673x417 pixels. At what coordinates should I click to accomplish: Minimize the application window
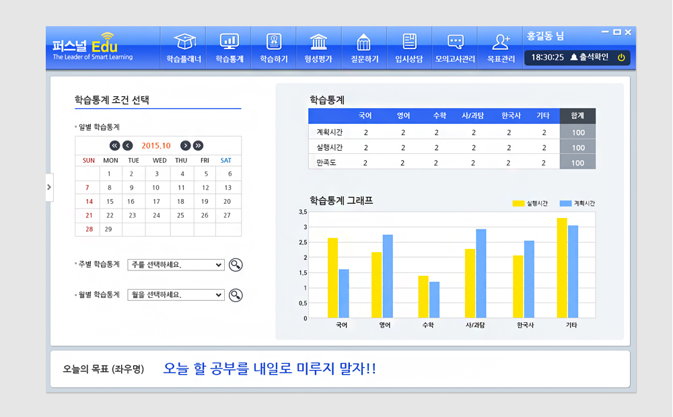click(605, 32)
